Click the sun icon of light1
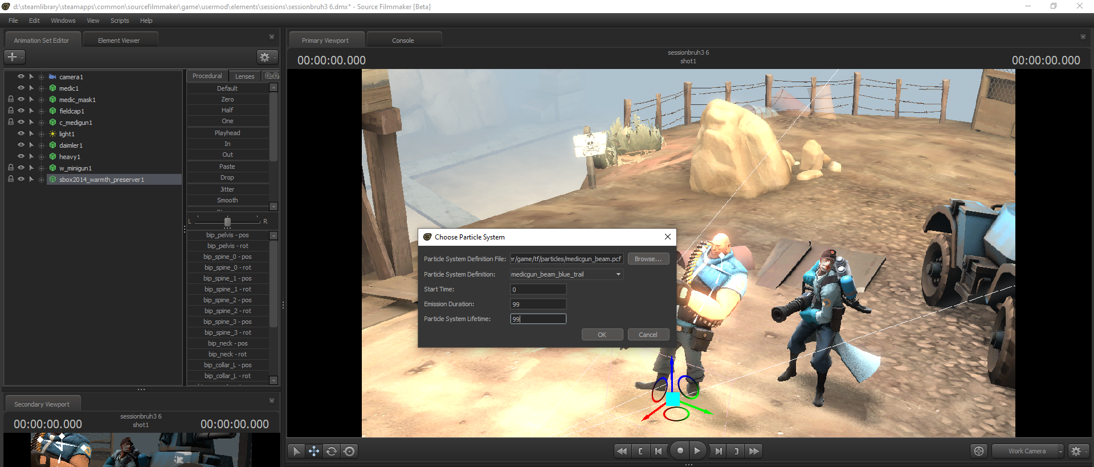The width and height of the screenshot is (1094, 467). click(x=52, y=134)
